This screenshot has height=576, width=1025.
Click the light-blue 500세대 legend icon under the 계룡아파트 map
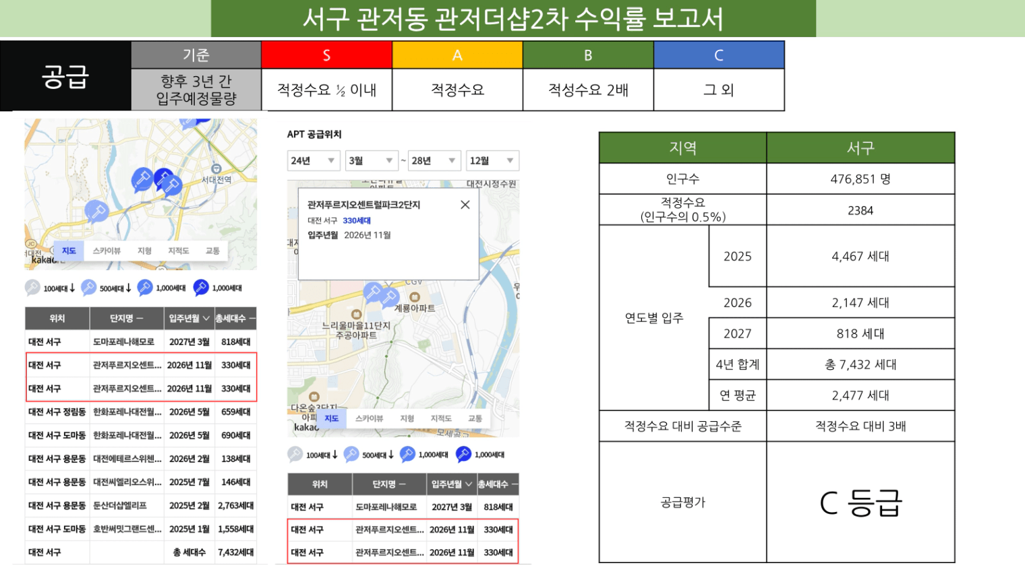351,454
